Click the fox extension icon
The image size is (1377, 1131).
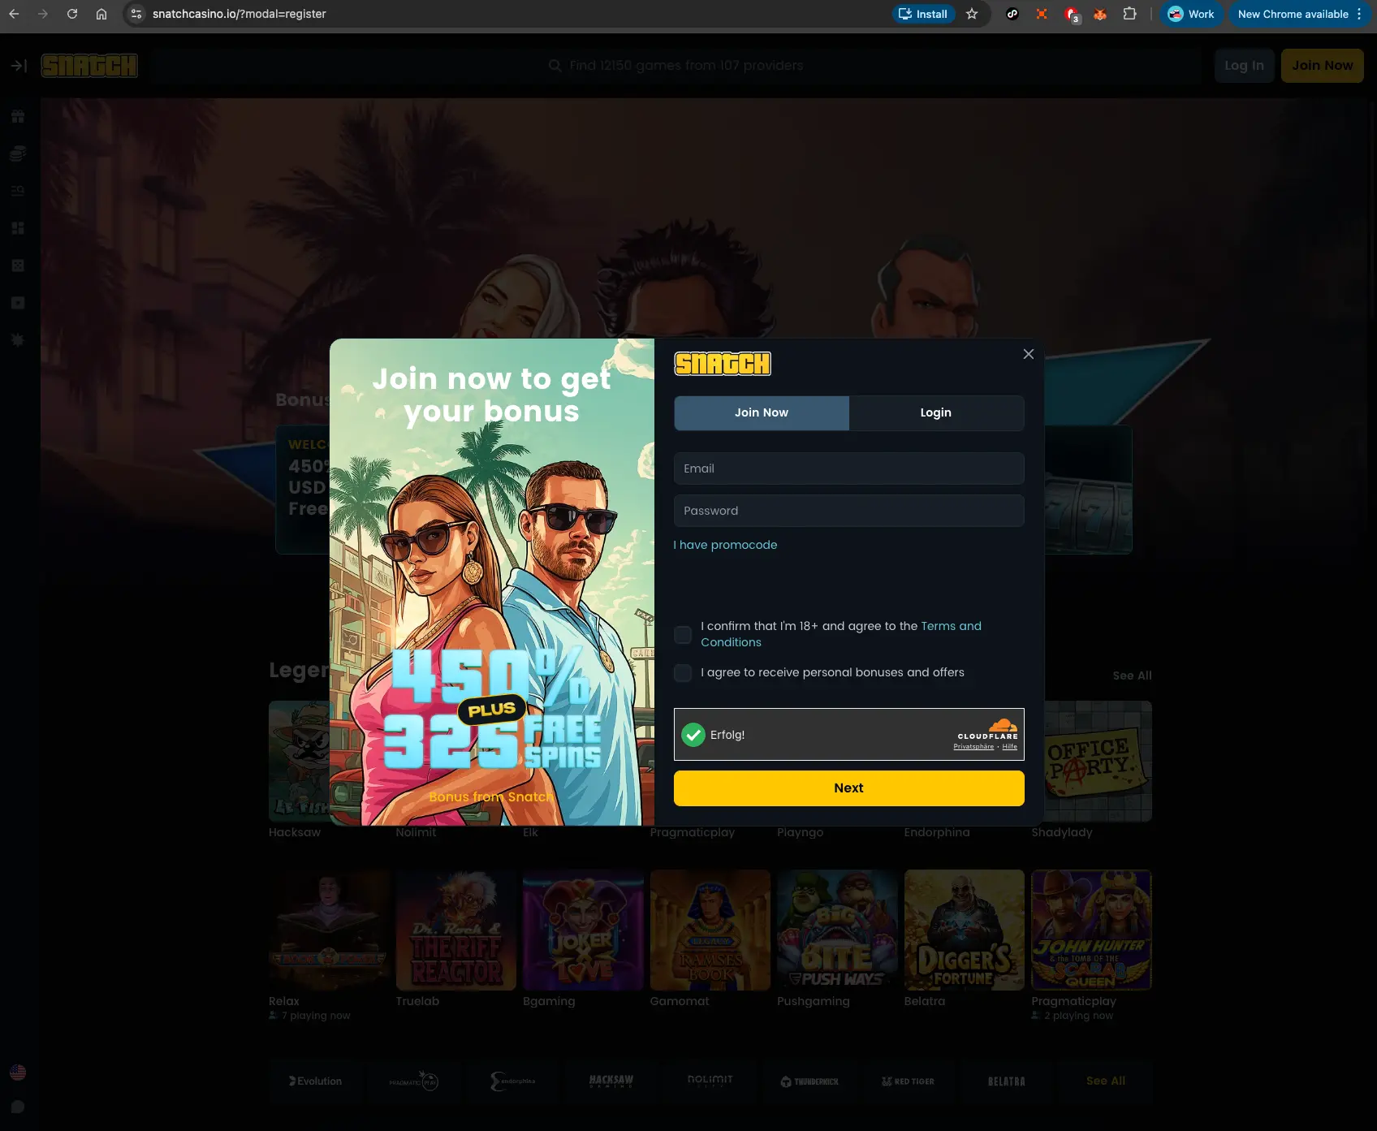pyautogui.click(x=1100, y=14)
